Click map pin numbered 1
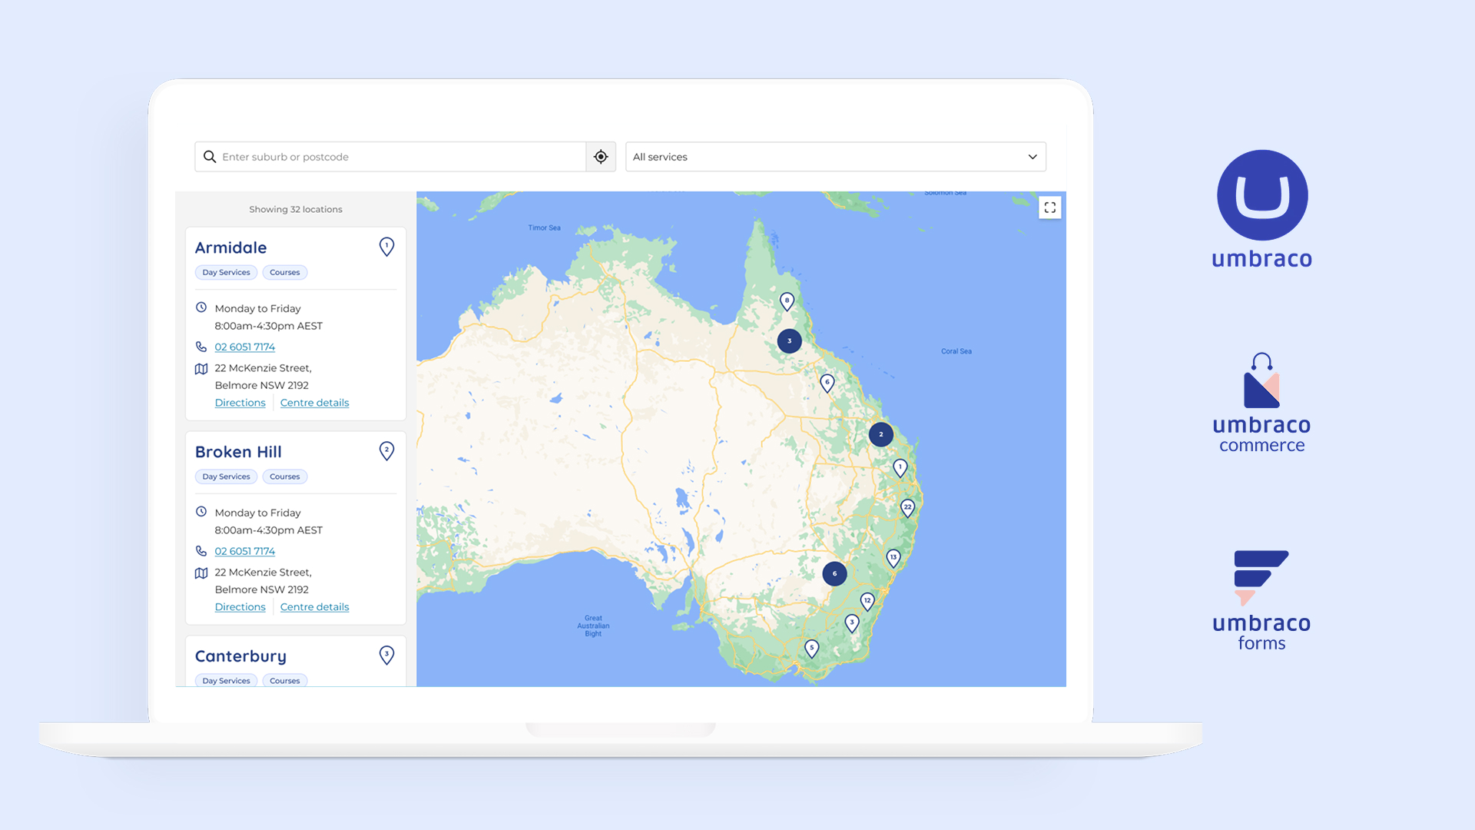 [900, 467]
